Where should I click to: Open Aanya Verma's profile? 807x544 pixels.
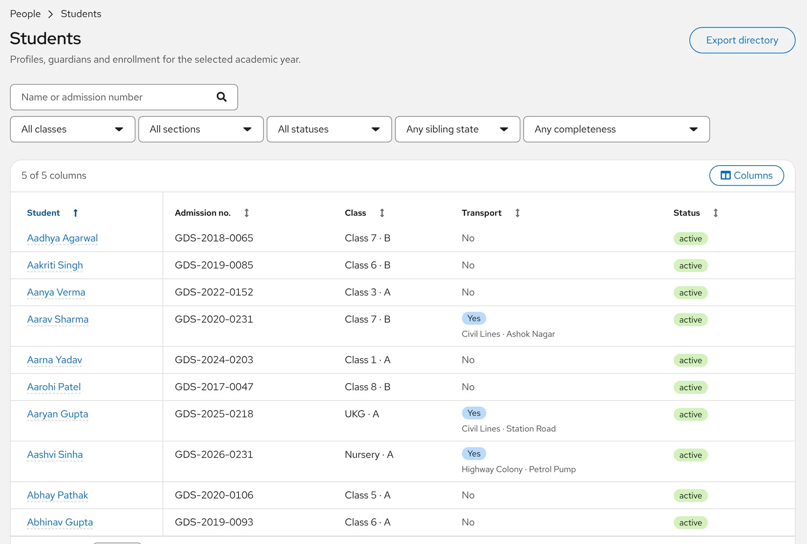click(x=56, y=292)
